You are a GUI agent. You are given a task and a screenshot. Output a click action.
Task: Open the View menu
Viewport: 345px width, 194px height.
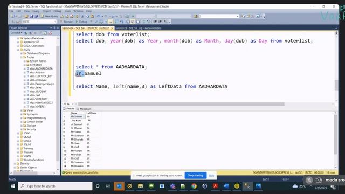(x=26, y=11)
